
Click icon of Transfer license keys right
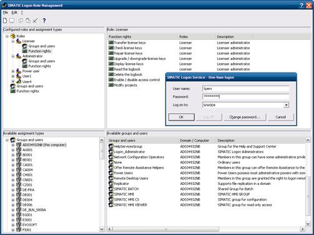click(111, 42)
